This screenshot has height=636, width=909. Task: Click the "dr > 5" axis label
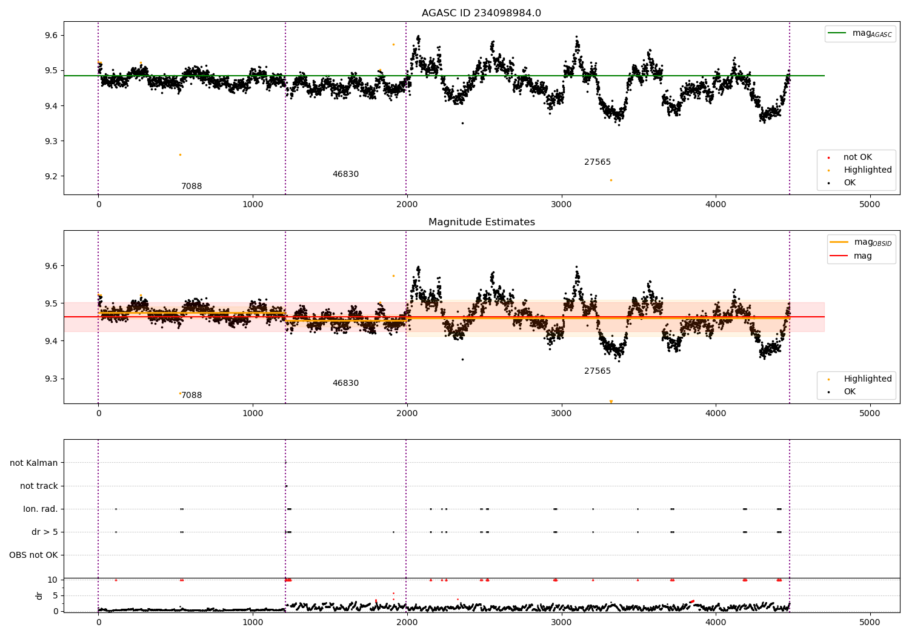[x=45, y=532]
